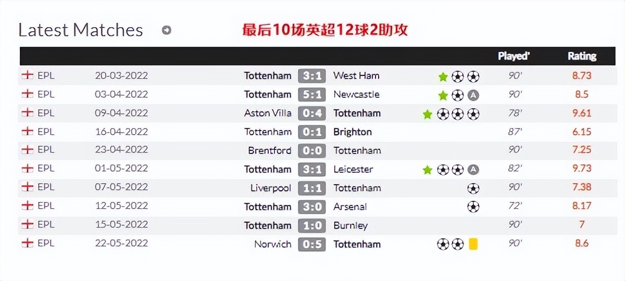Click the arrow icon beside Latest Matches
The image size is (625, 281).
point(166,31)
